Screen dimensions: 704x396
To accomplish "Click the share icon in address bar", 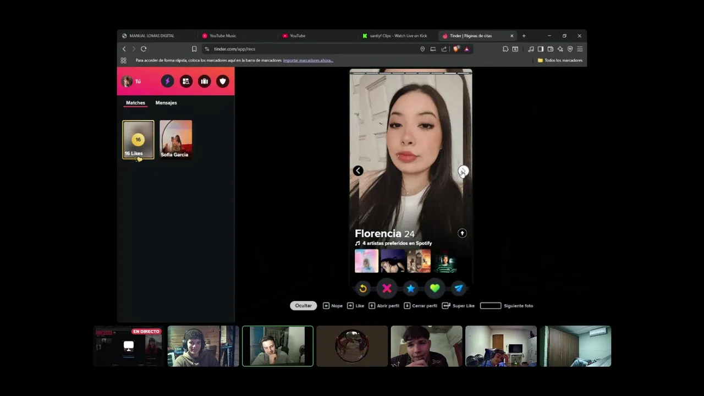I will pos(444,49).
